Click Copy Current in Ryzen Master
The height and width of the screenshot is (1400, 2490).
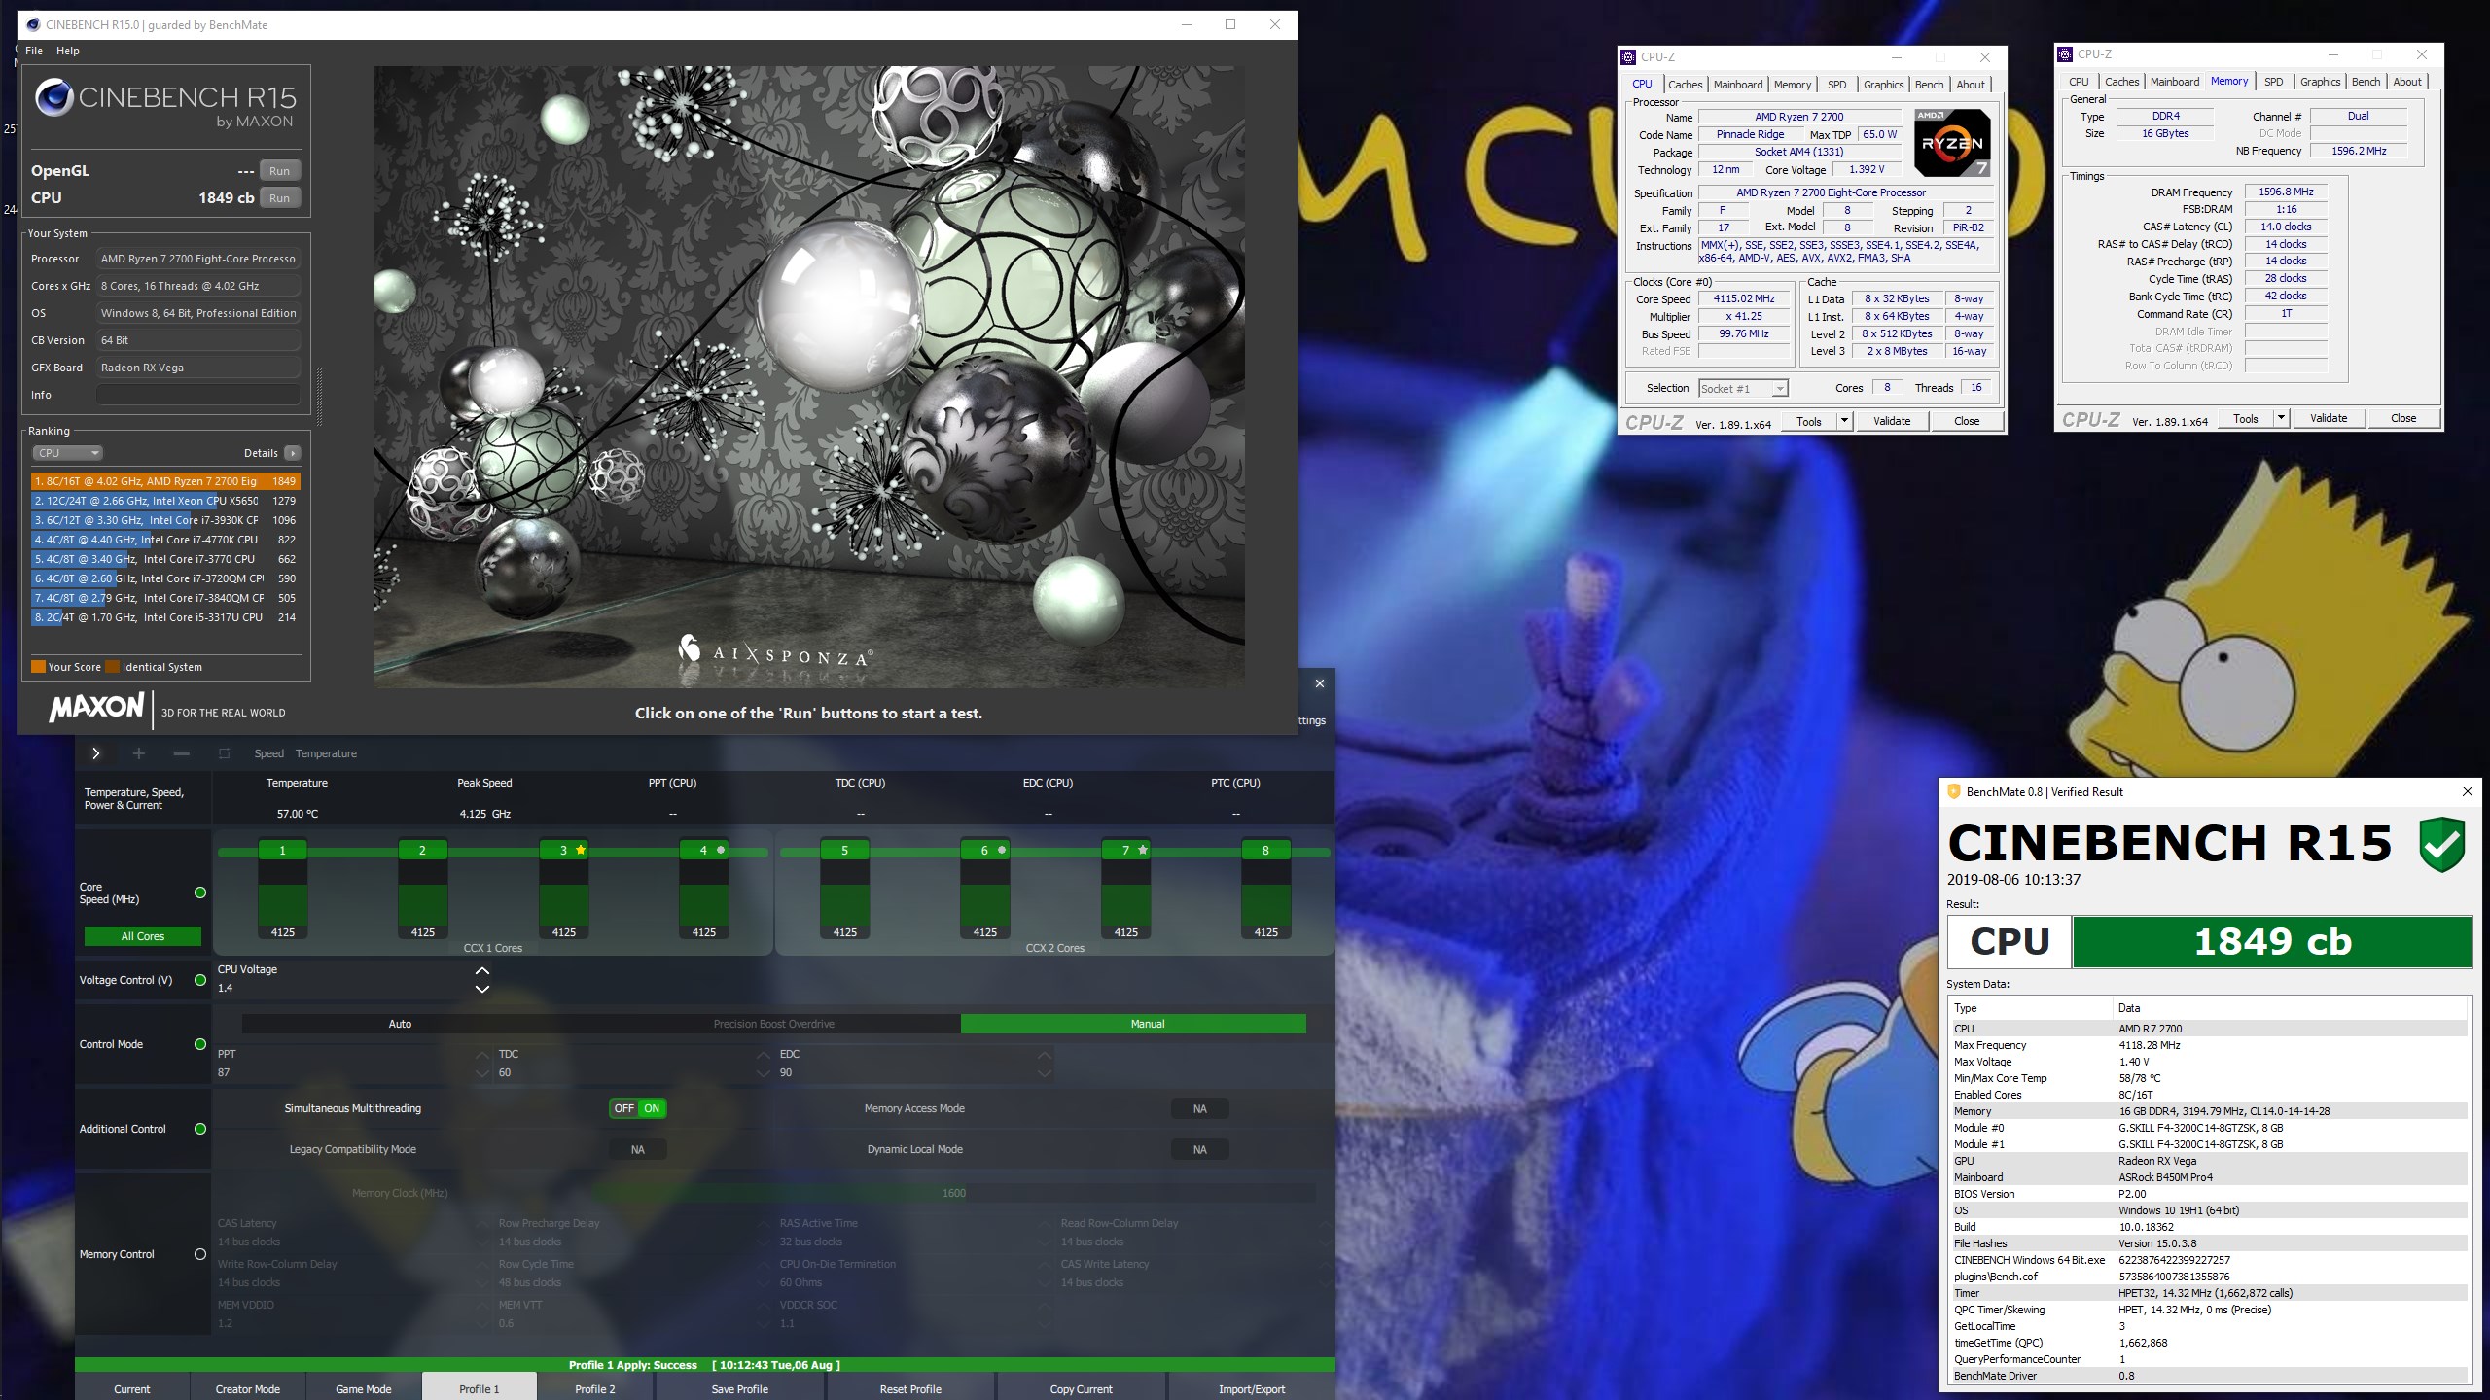[x=1081, y=1388]
